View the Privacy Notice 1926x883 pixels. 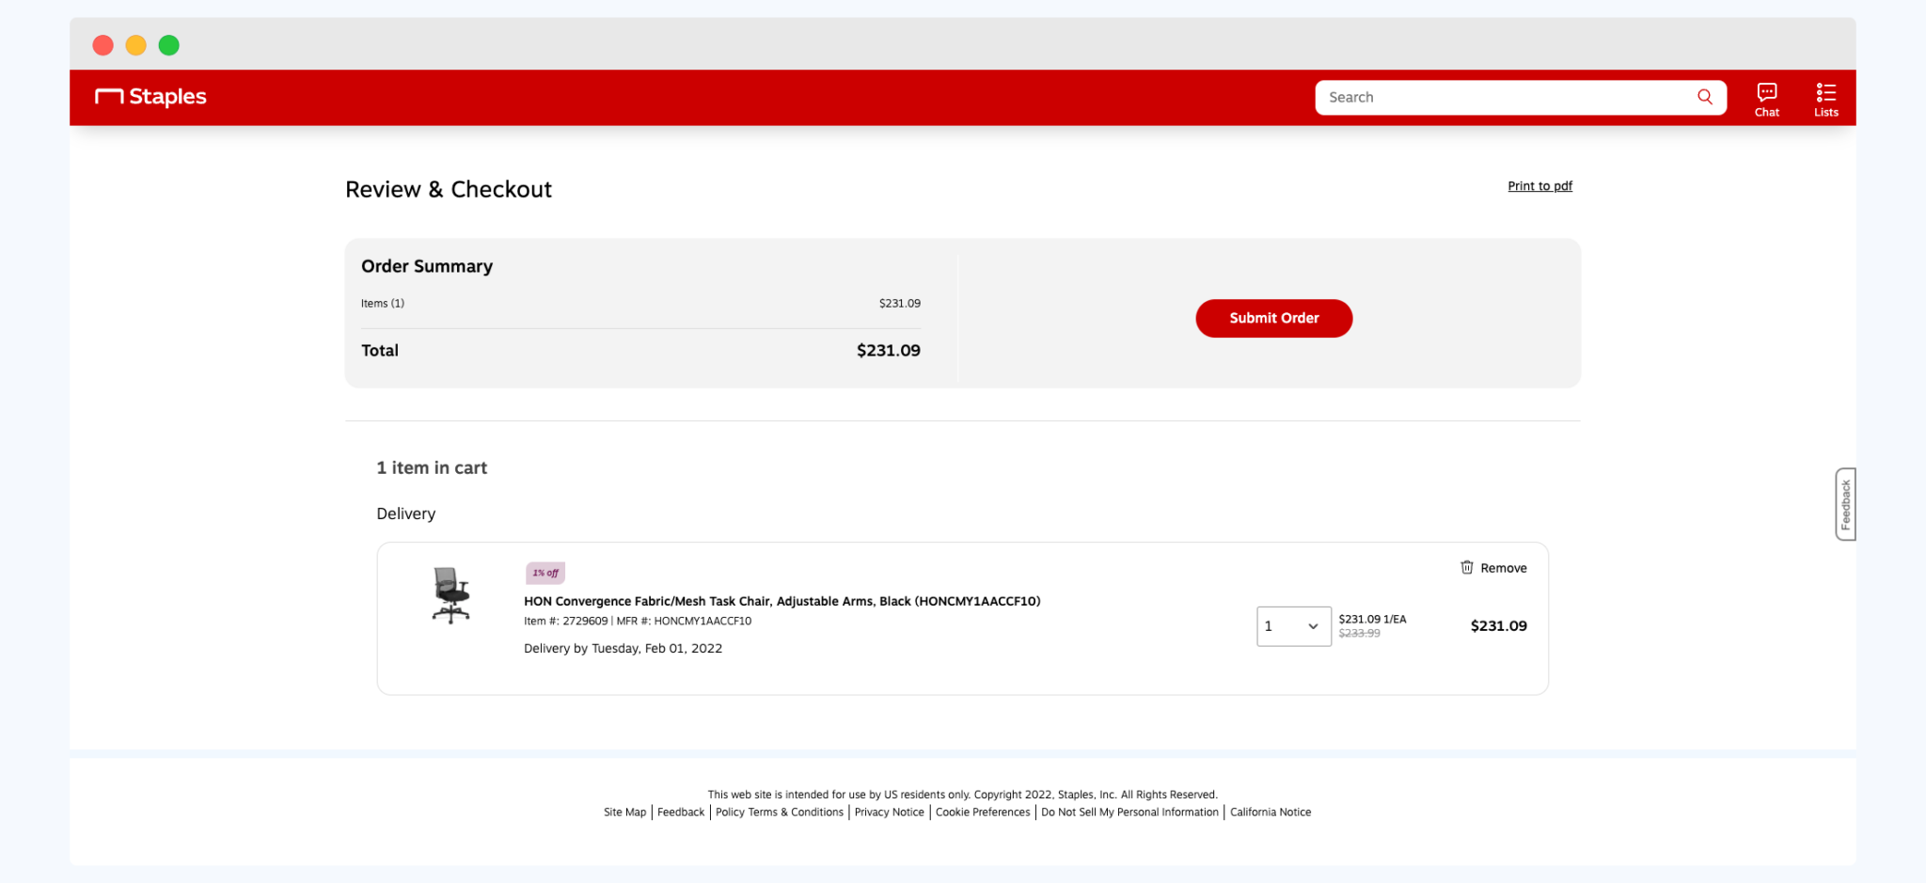click(889, 812)
